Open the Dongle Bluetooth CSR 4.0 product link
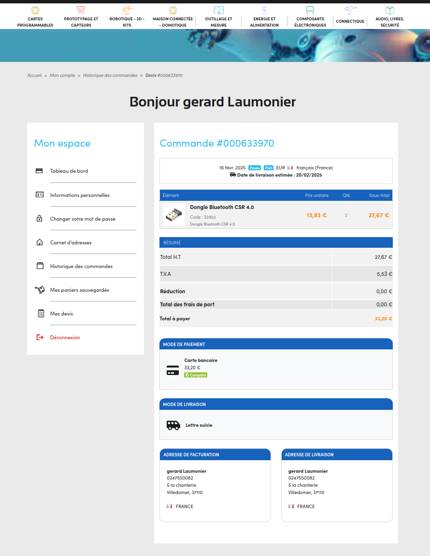 click(222, 207)
